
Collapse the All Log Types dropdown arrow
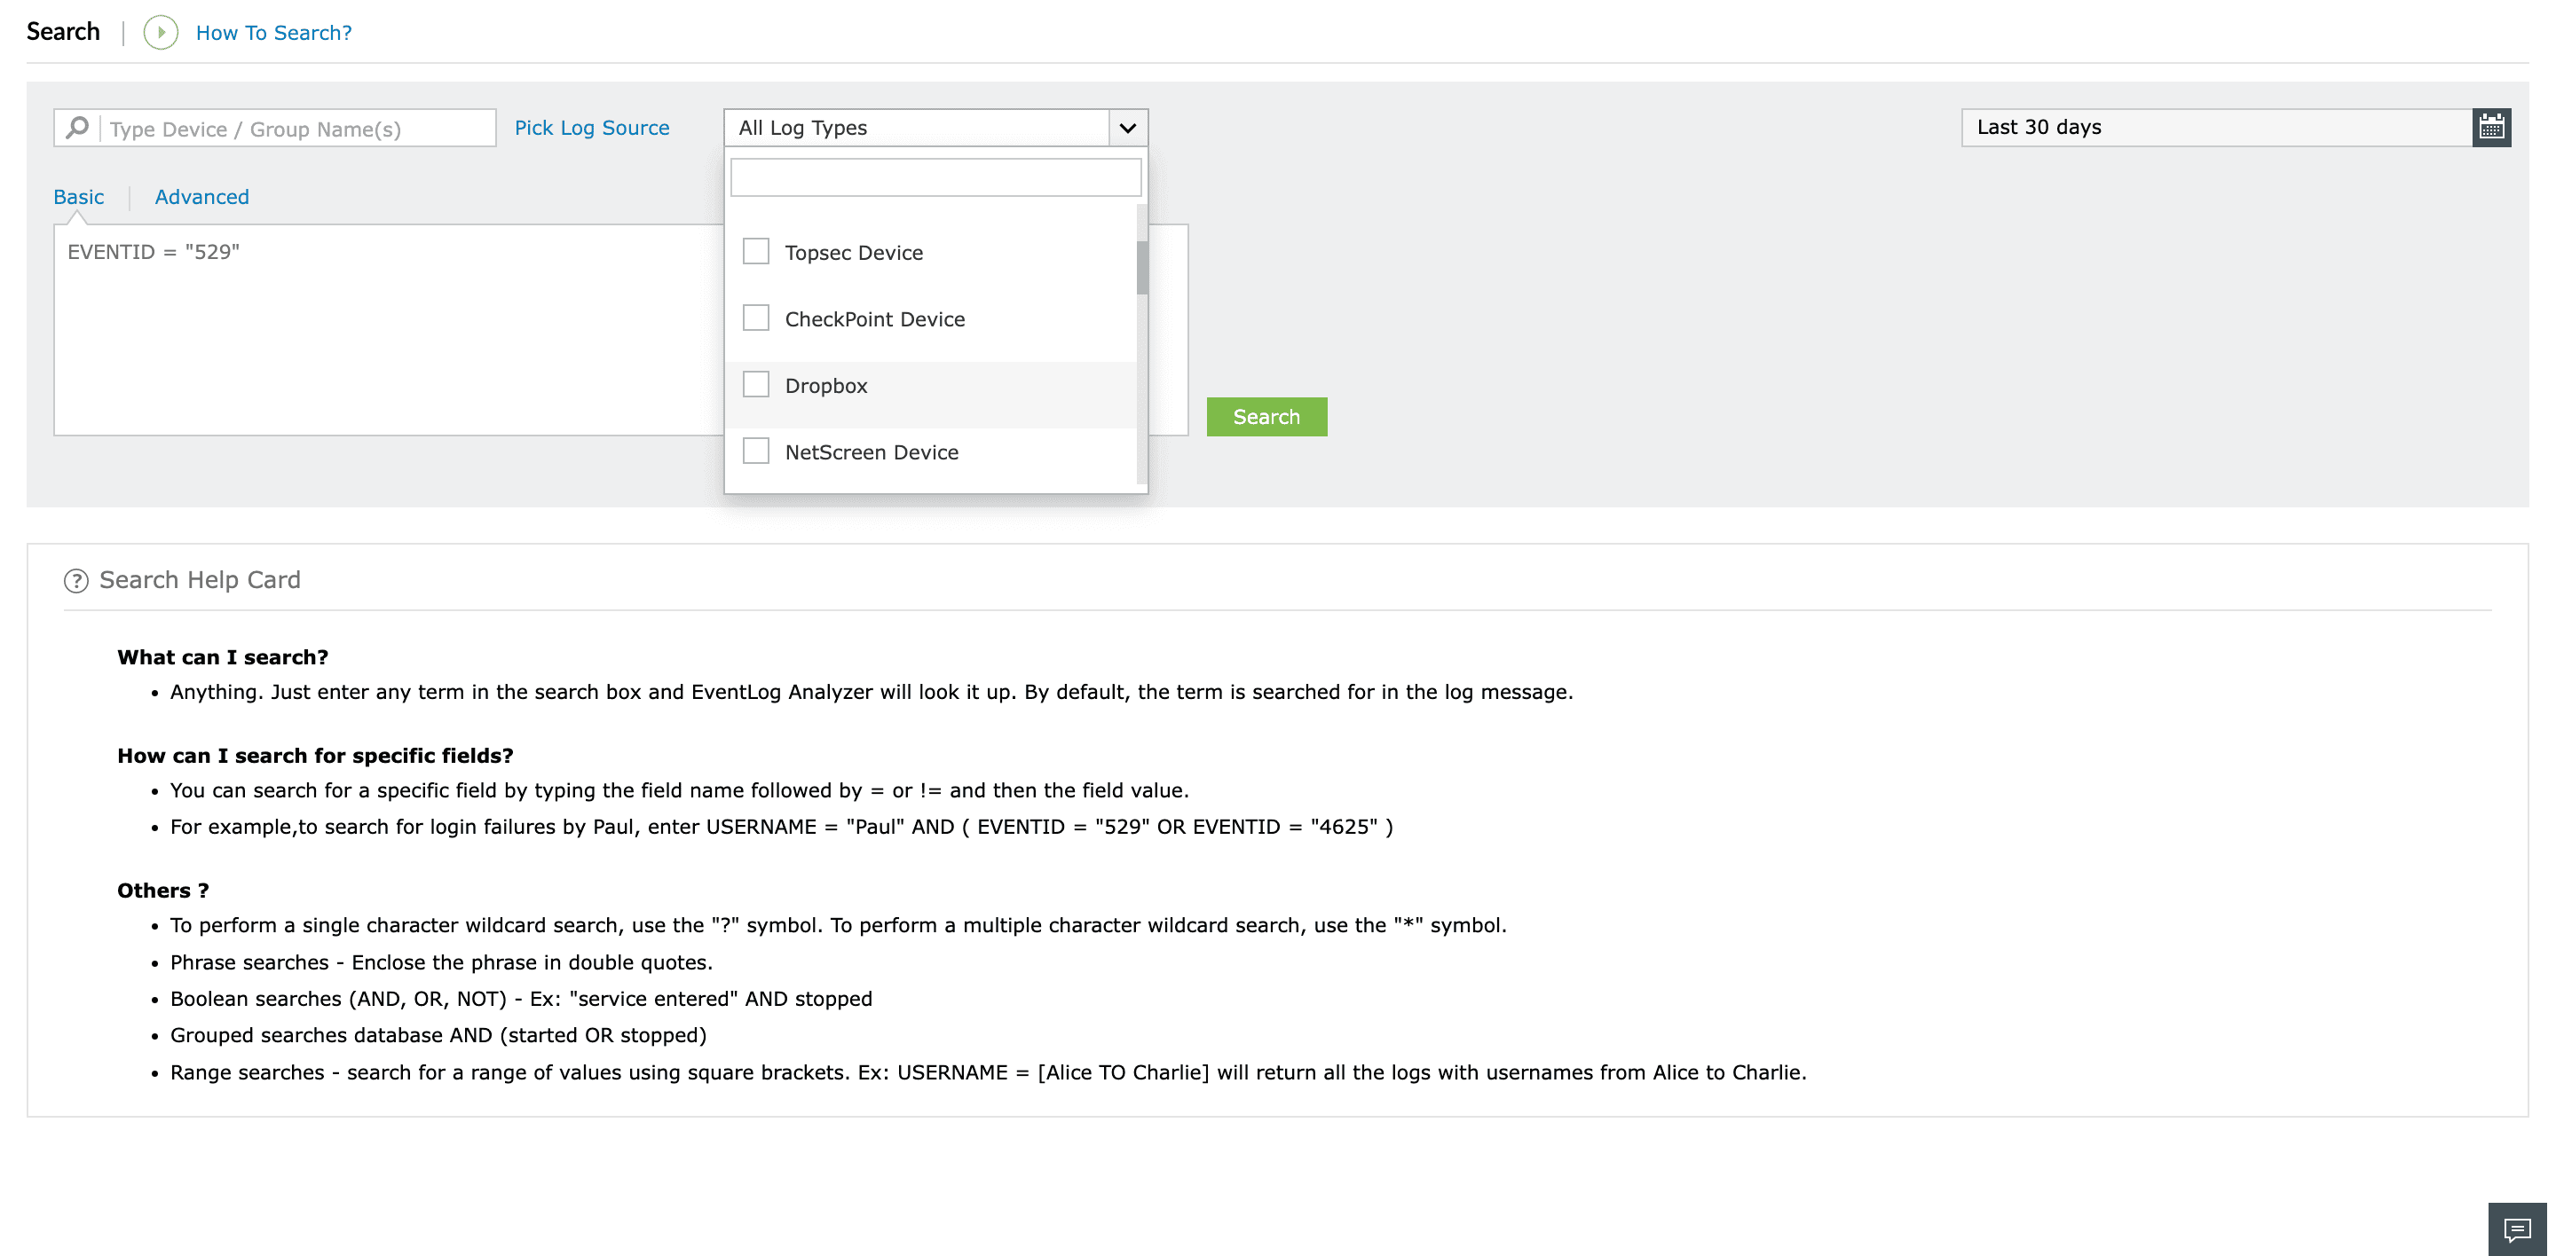1127,128
